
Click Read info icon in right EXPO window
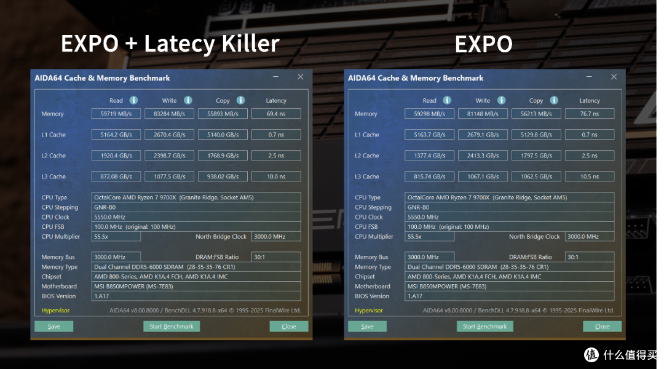447,100
